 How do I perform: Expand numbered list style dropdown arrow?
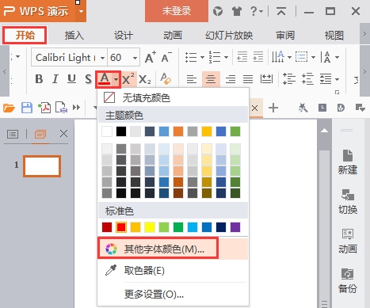[226, 57]
